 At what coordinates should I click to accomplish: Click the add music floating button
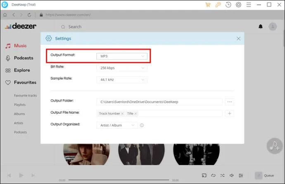pyautogui.click(x=274, y=146)
